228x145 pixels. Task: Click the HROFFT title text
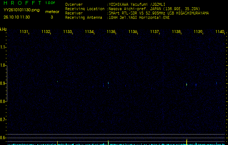(22, 3)
